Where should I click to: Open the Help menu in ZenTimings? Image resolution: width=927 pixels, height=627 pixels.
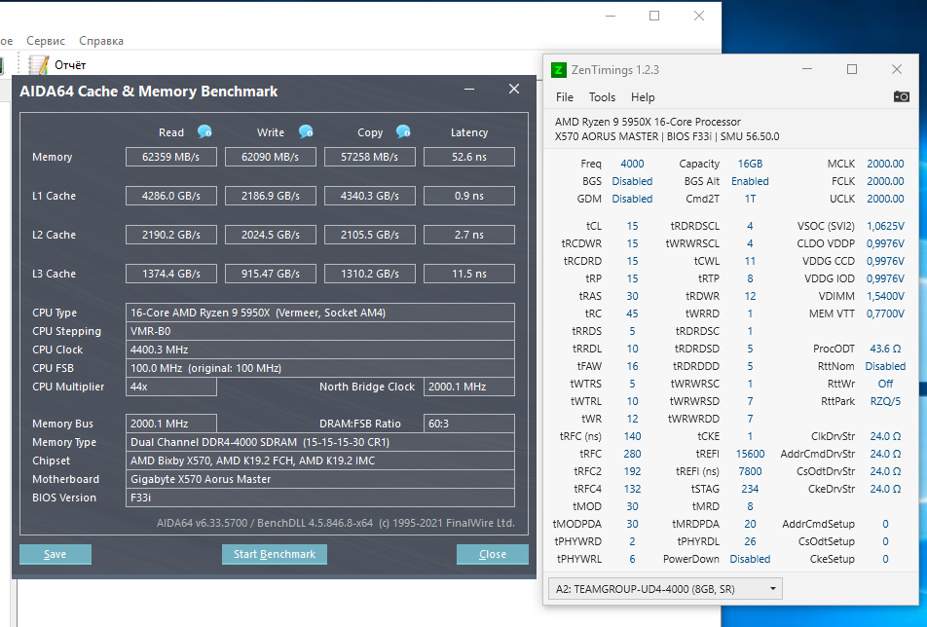pyautogui.click(x=643, y=97)
